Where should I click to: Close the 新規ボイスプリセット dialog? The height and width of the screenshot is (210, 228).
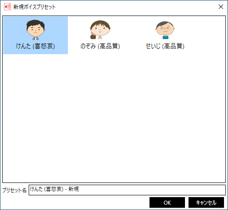[x=221, y=7]
